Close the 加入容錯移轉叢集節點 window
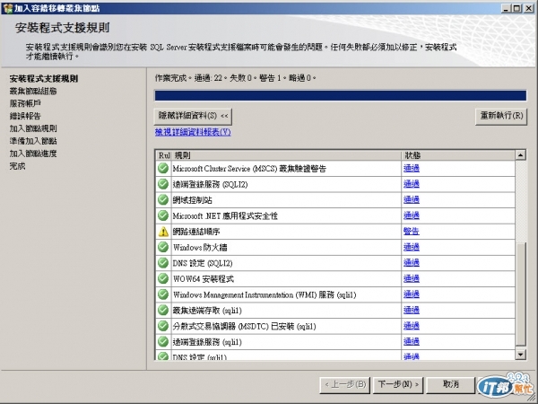 528,8
